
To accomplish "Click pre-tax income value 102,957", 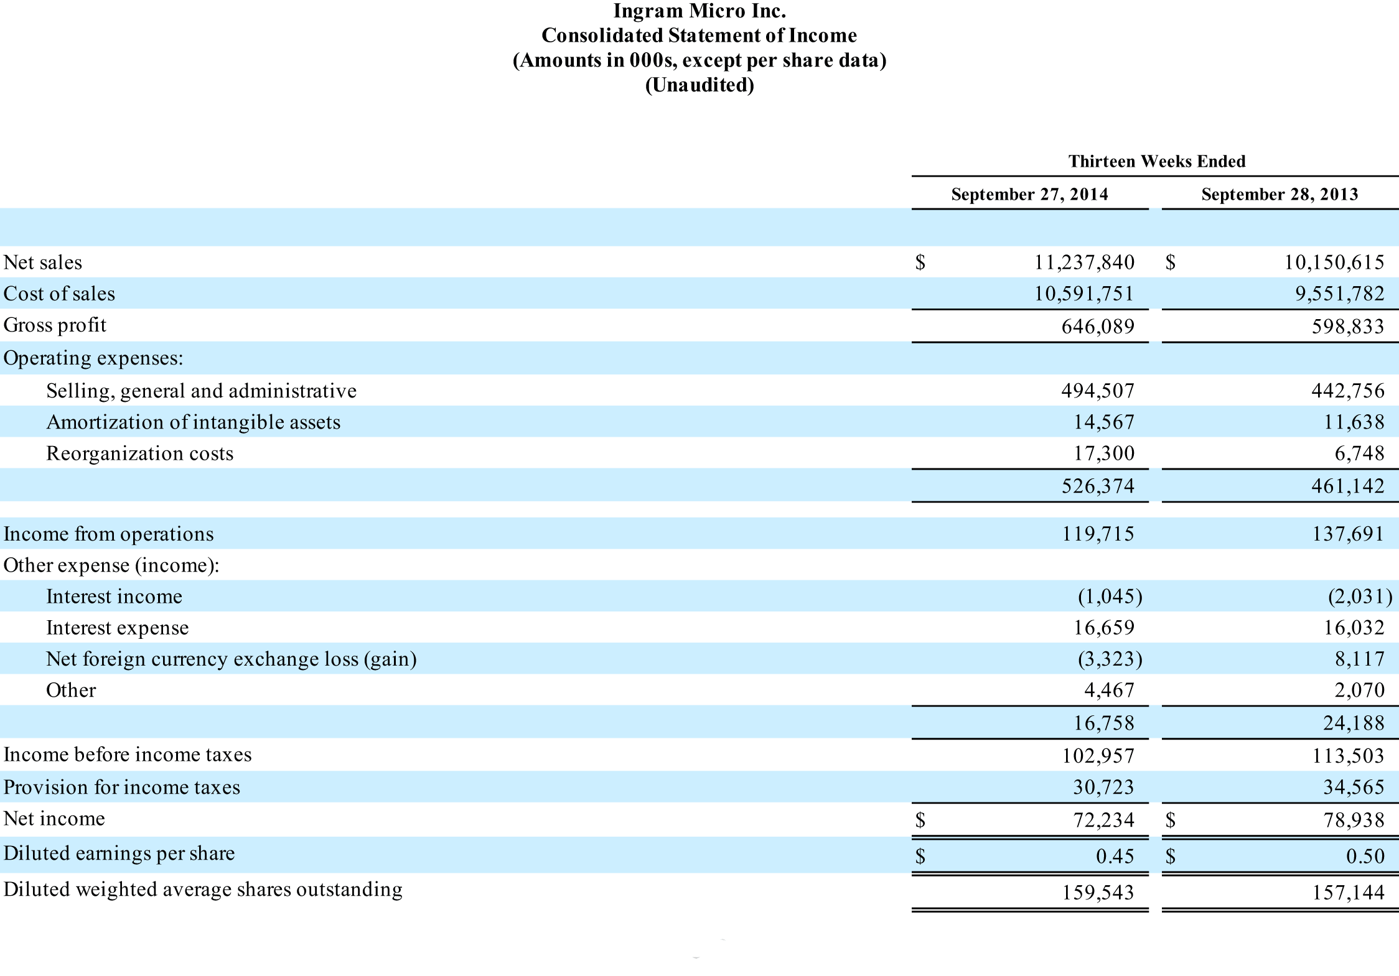I will tap(1098, 755).
